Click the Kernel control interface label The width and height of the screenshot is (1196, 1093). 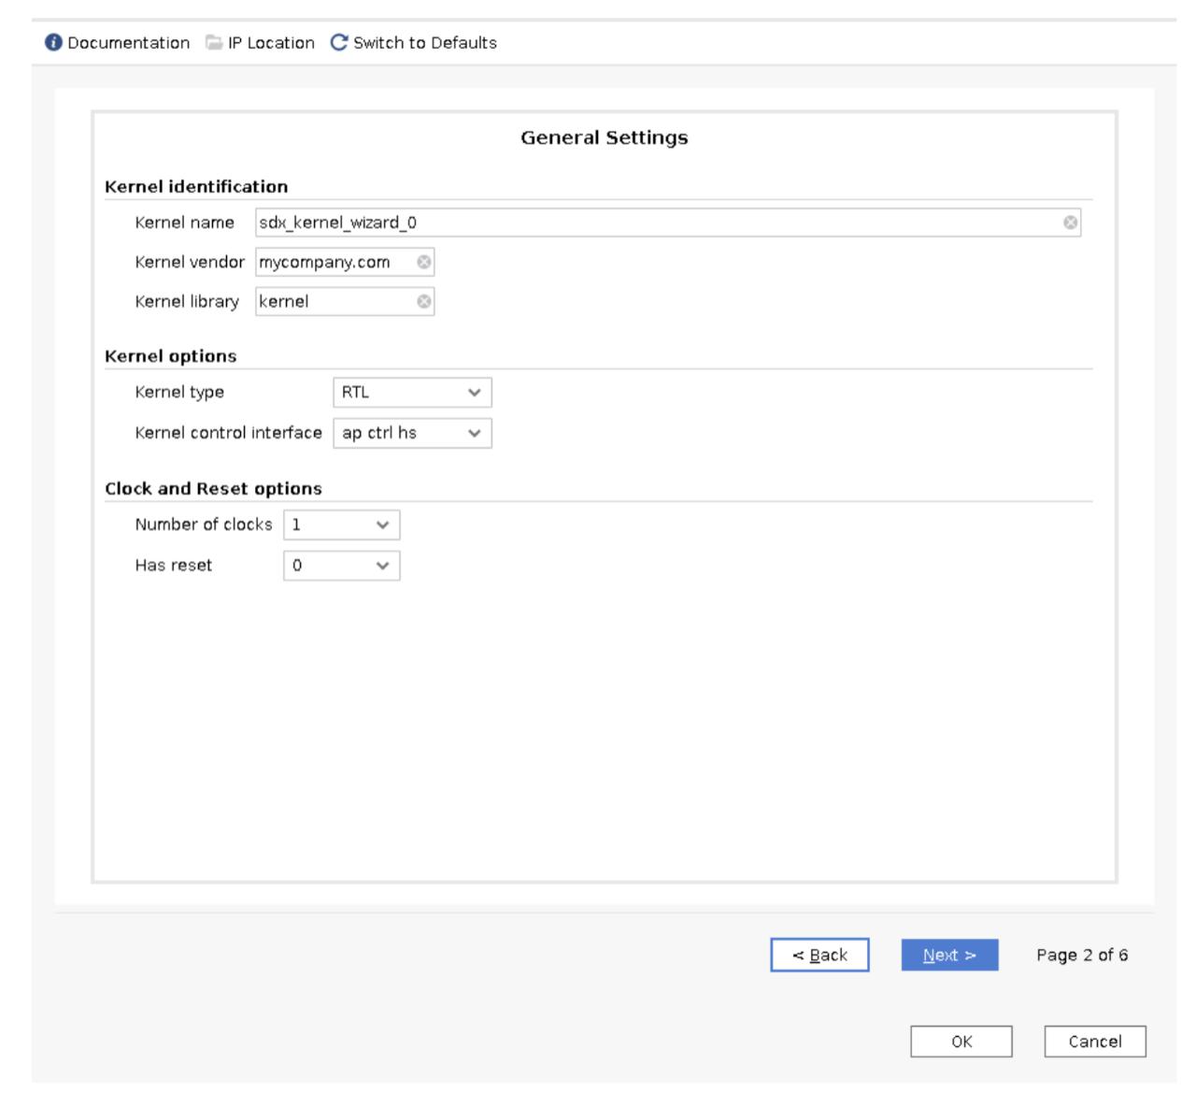pyautogui.click(x=228, y=432)
